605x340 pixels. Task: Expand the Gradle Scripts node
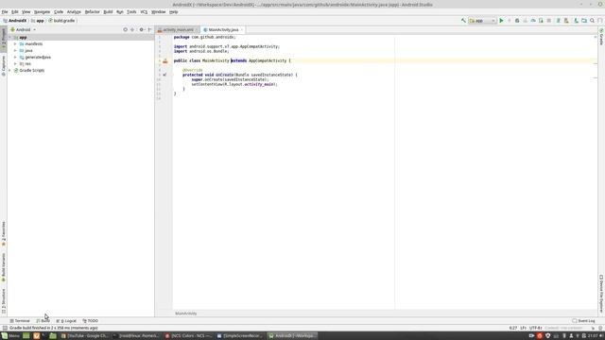(x=9, y=70)
